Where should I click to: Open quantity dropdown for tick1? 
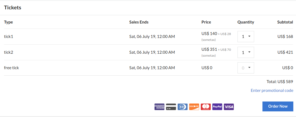[x=246, y=37]
